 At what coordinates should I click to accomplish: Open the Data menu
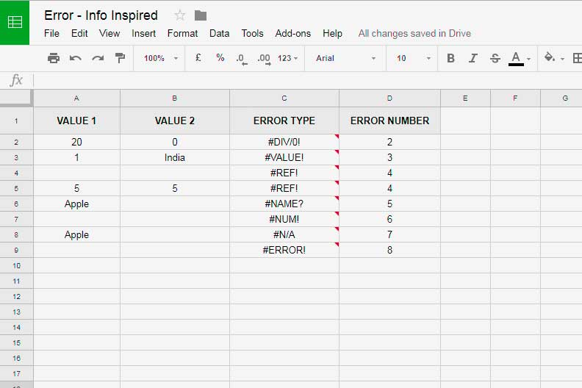[220, 33]
